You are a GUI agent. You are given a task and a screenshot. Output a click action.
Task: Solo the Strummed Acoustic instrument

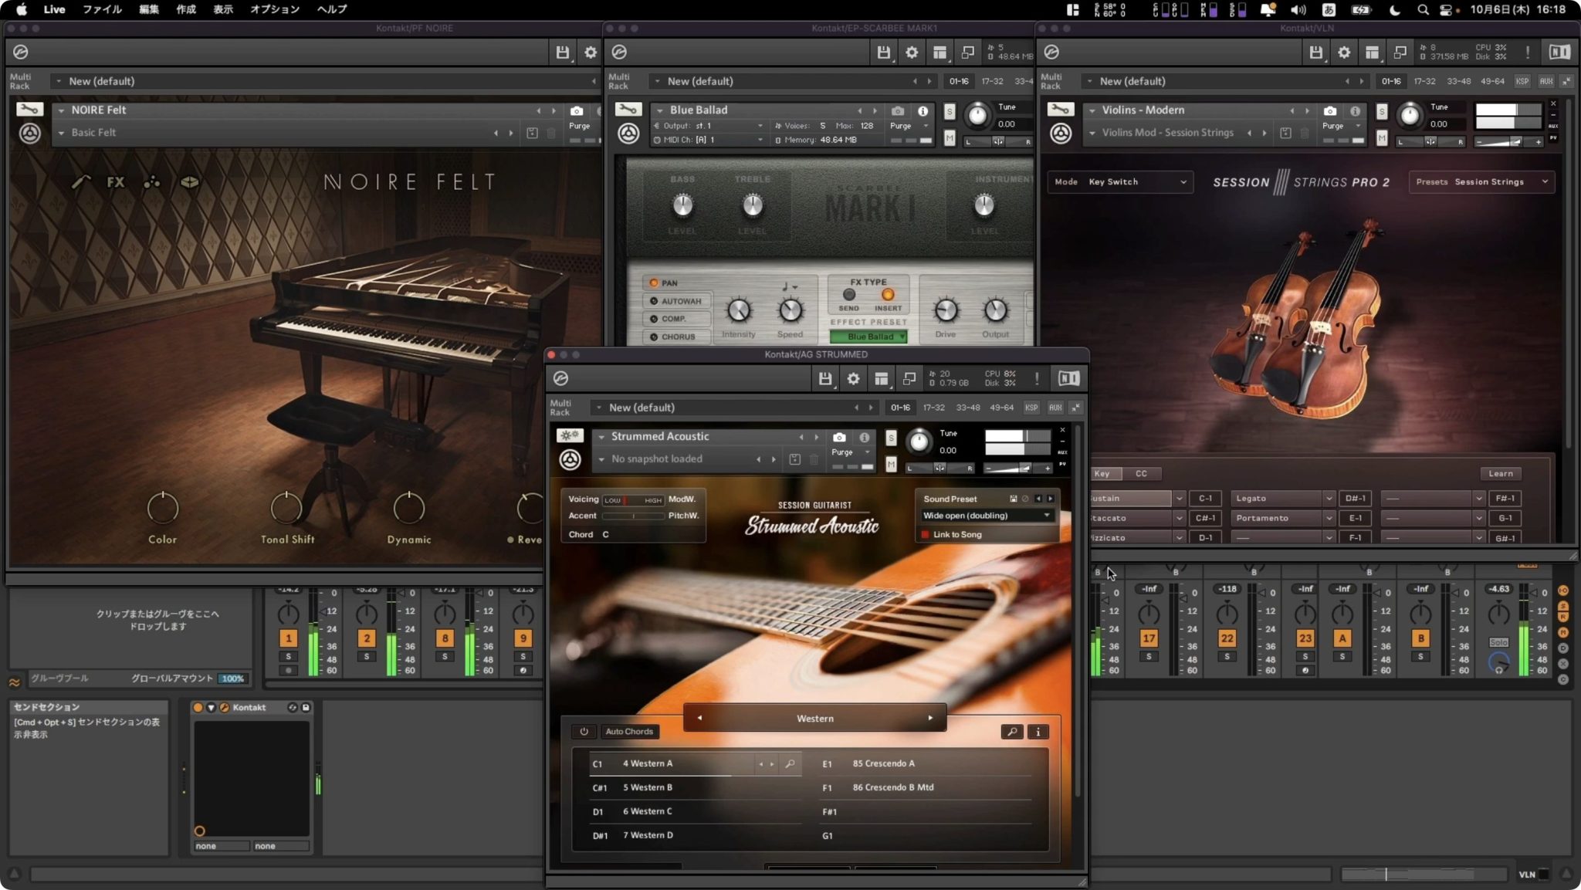(x=891, y=437)
